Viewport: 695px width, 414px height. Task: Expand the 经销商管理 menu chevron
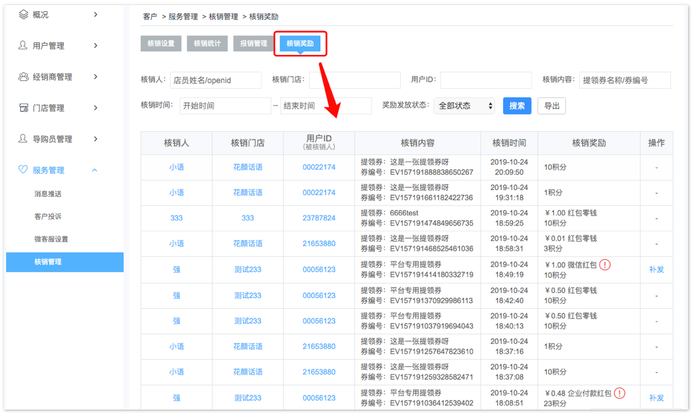tap(96, 77)
